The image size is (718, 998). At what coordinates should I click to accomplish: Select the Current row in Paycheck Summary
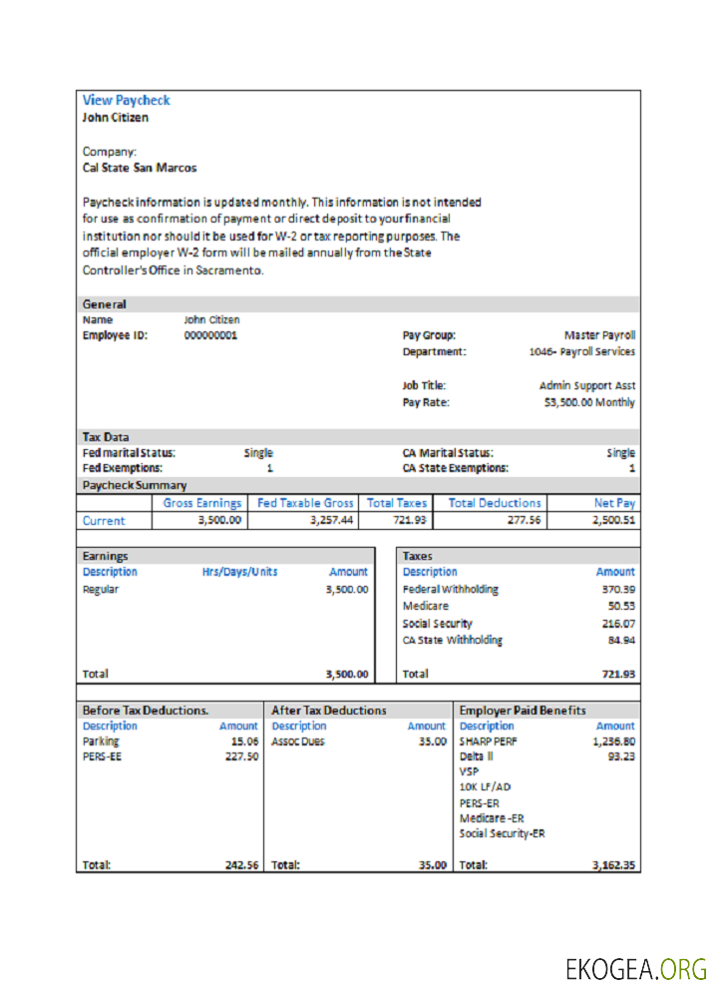coord(104,520)
